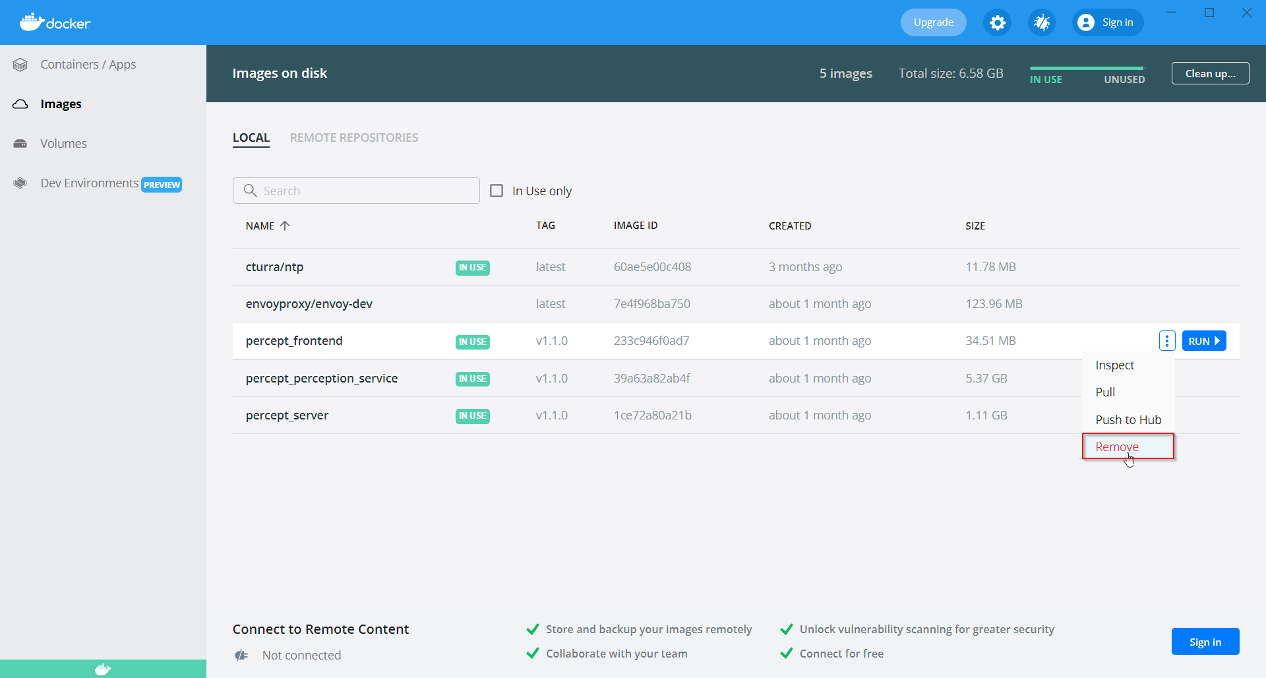Open the Troubleshoot bug icon
Viewport: 1266px width, 678px height.
point(1042,23)
